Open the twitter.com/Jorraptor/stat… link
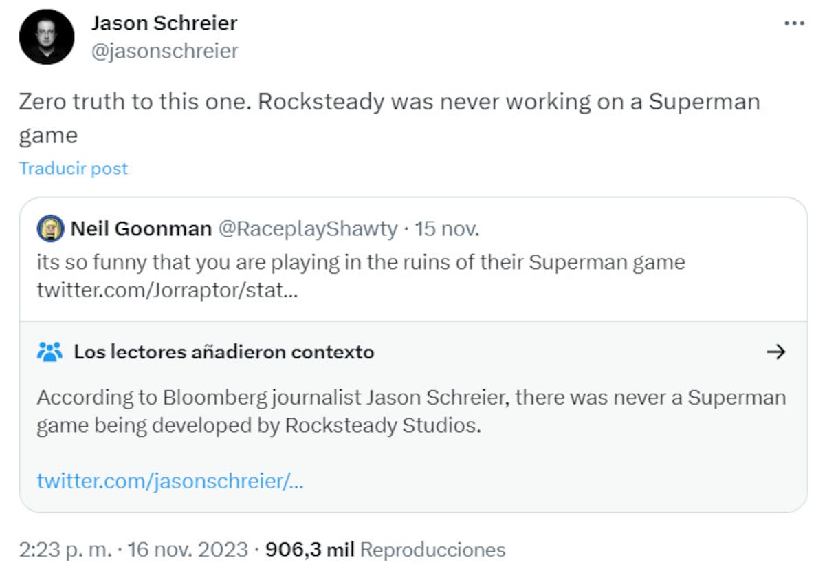 pos(168,290)
